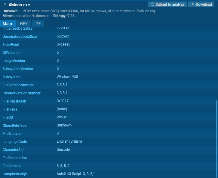218x178 pixels.
Task: Click the CharacterSet Unicode value
Action: click(63, 150)
